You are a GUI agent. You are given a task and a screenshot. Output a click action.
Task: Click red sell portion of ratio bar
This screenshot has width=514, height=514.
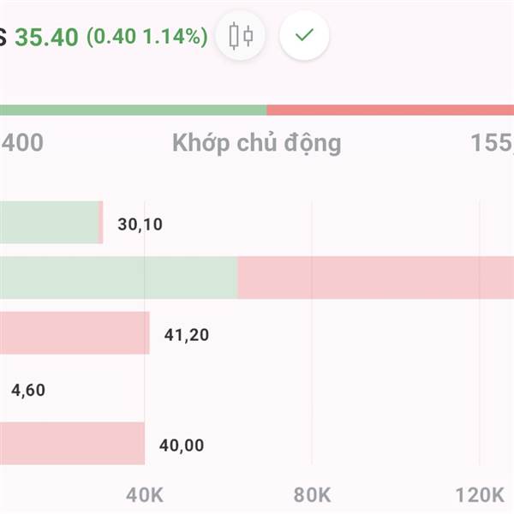click(391, 111)
